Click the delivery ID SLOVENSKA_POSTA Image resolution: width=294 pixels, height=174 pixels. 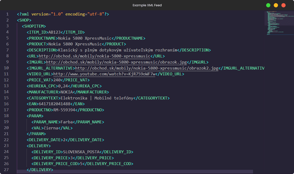81,152
